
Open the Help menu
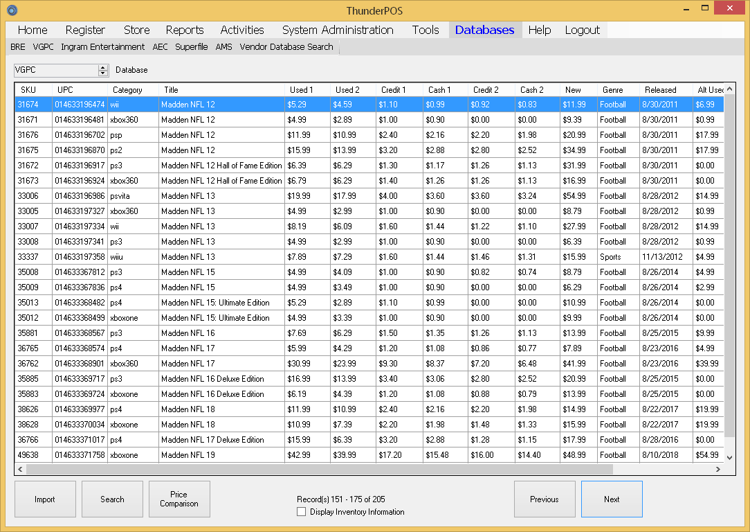[x=540, y=30]
